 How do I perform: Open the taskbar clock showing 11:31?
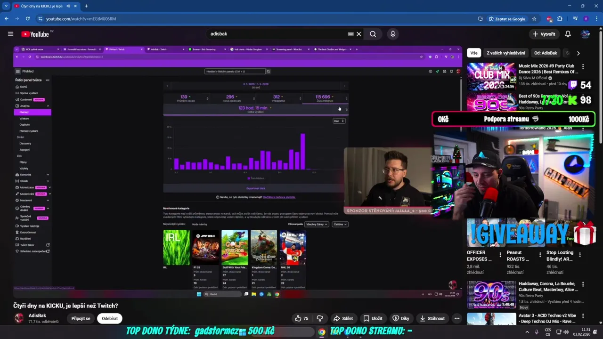click(x=582, y=332)
